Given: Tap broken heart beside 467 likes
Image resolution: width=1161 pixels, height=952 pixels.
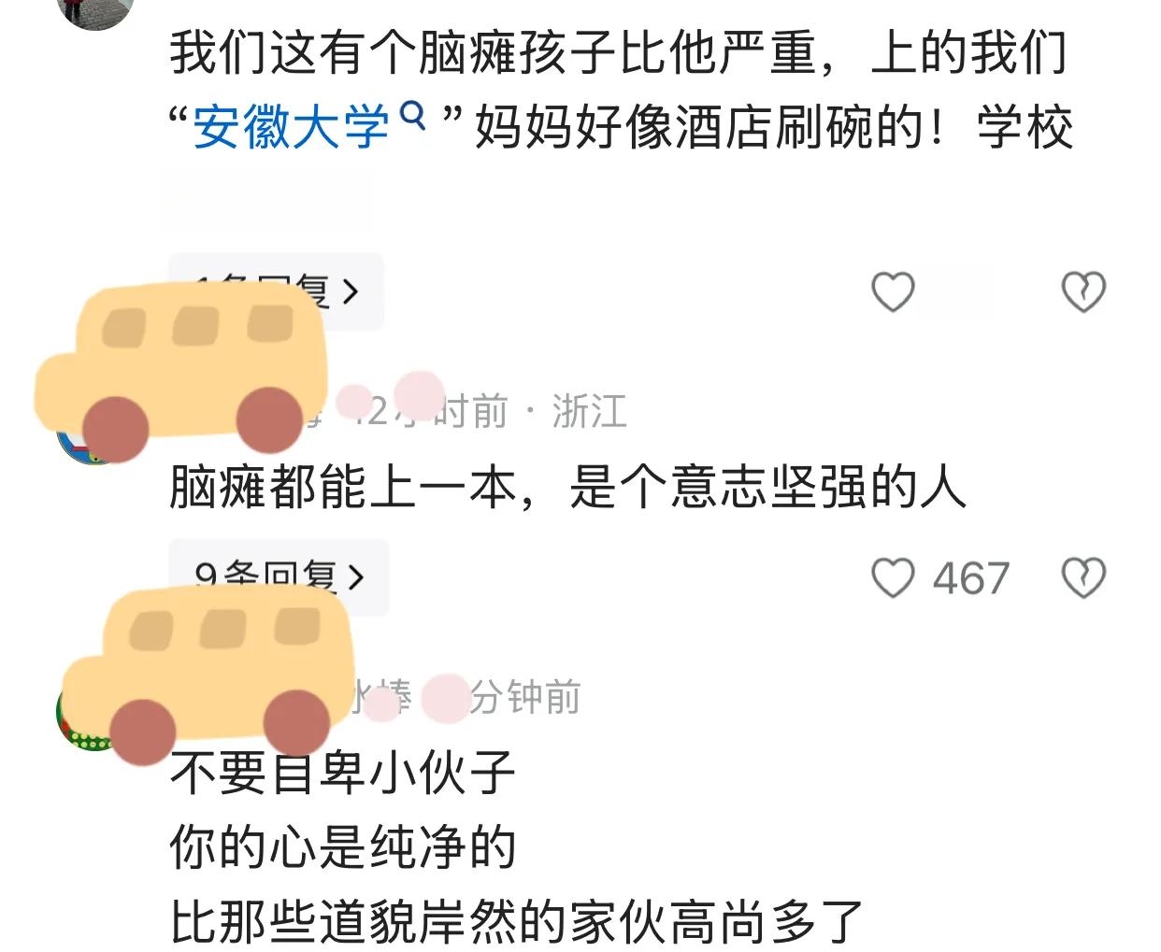Looking at the screenshot, I should point(1083,577).
